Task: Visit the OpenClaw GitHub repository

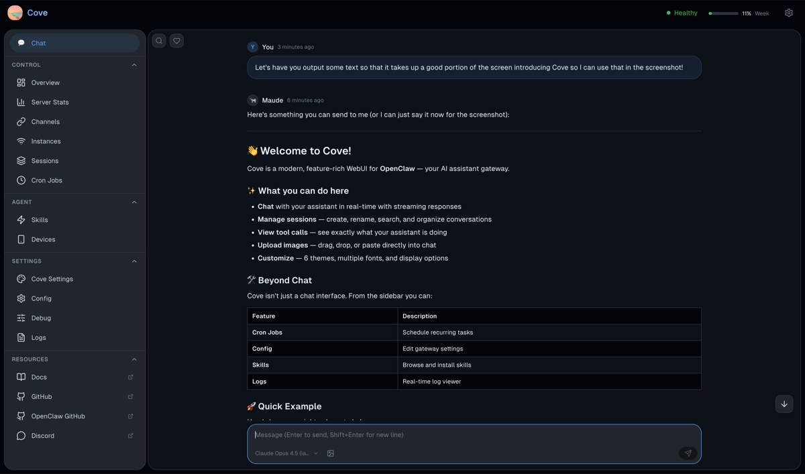Action: click(x=58, y=416)
